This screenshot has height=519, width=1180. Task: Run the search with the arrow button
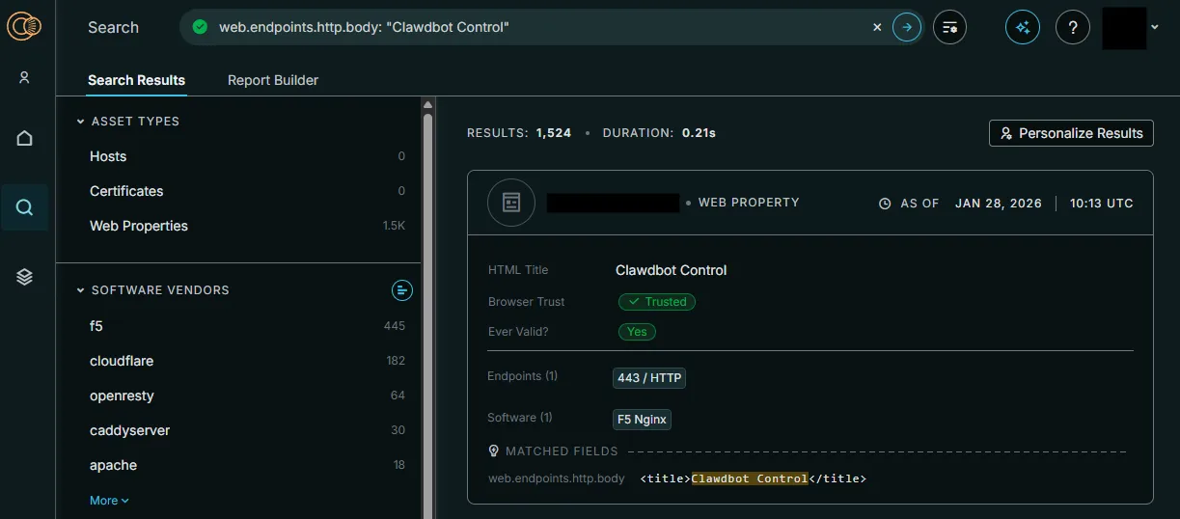pos(906,27)
